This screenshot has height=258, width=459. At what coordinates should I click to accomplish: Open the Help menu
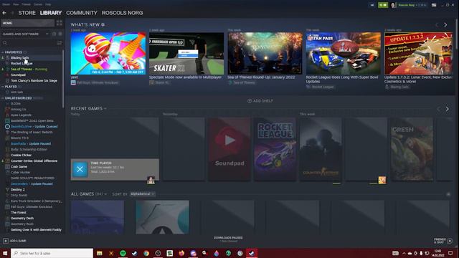tap(48, 4)
